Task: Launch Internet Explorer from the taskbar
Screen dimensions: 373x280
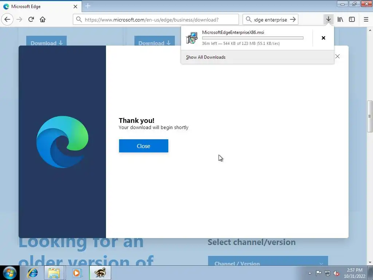Action: pos(32,273)
